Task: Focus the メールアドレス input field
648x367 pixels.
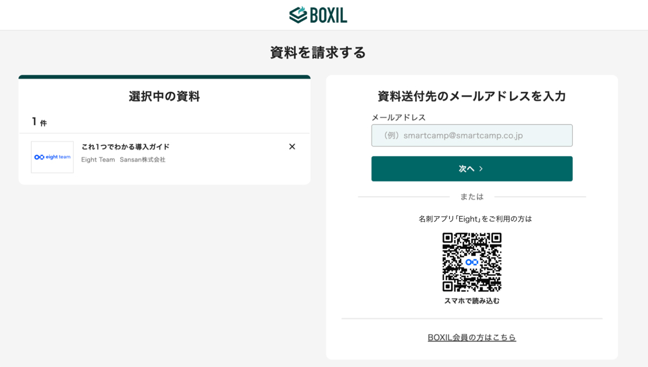Action: (472, 135)
